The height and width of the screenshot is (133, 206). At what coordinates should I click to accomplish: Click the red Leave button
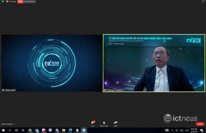pos(200,124)
